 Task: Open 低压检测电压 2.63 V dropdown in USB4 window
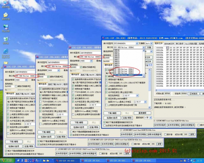tap(137, 95)
